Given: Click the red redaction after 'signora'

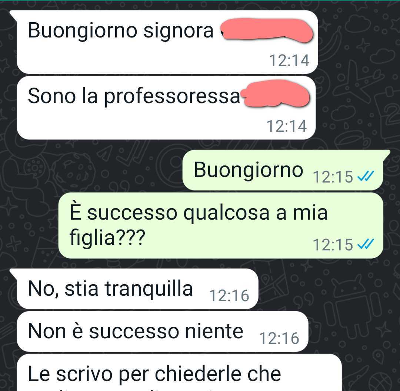Looking at the screenshot, I should click(267, 30).
